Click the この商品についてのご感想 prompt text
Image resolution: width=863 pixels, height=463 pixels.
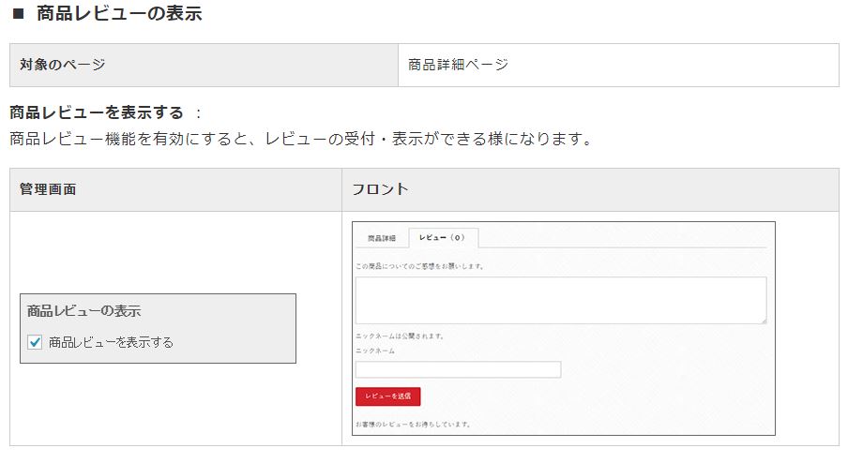419,266
